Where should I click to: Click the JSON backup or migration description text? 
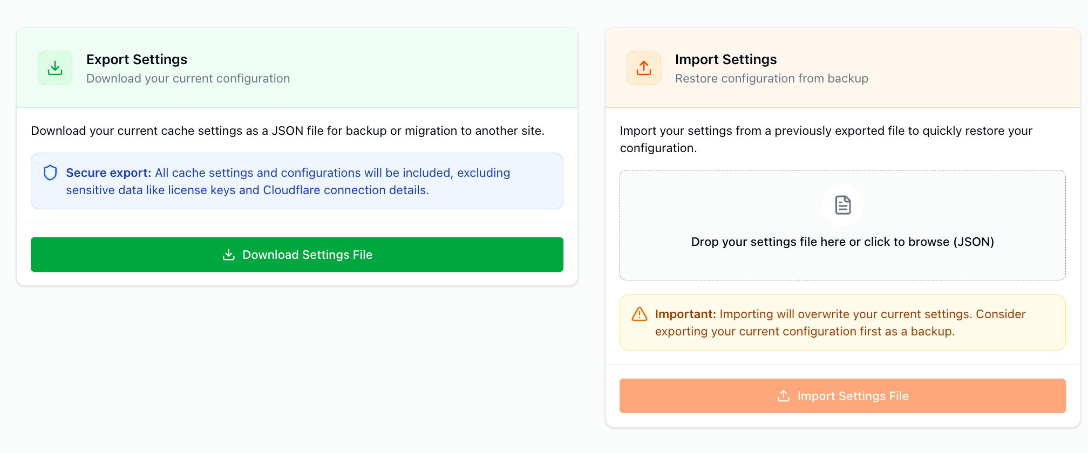287,131
